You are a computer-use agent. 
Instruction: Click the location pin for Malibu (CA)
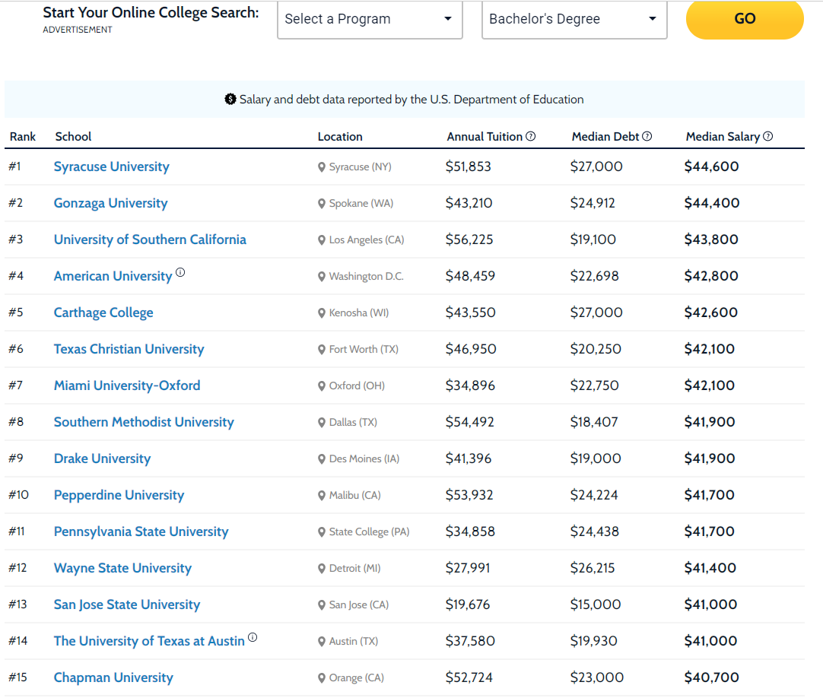click(322, 496)
